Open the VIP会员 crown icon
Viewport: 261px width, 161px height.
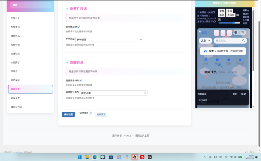pos(240,60)
